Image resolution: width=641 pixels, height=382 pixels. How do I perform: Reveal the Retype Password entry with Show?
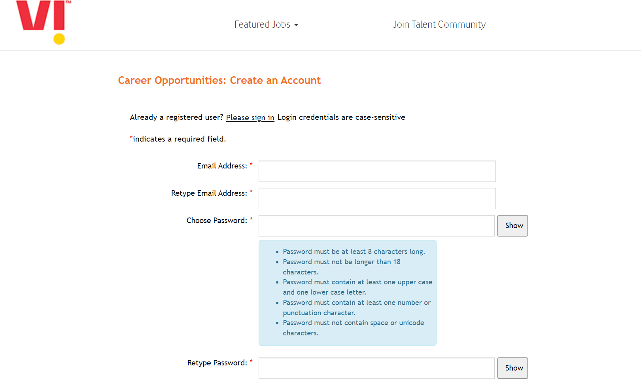pyautogui.click(x=512, y=368)
